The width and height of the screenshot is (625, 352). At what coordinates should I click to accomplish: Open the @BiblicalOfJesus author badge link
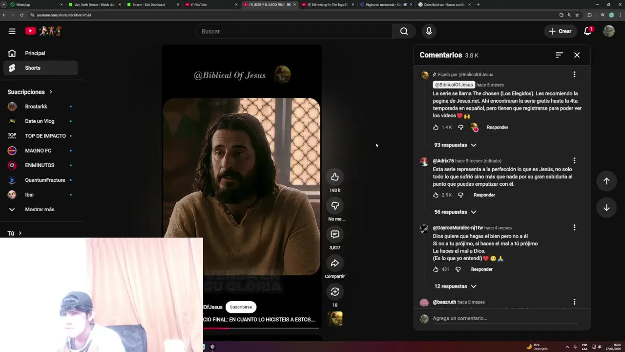tap(454, 85)
